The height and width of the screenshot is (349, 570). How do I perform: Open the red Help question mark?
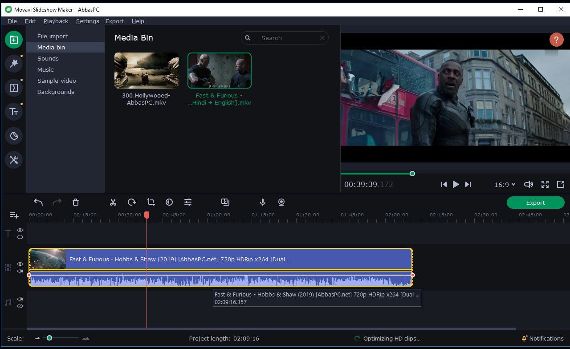[557, 40]
